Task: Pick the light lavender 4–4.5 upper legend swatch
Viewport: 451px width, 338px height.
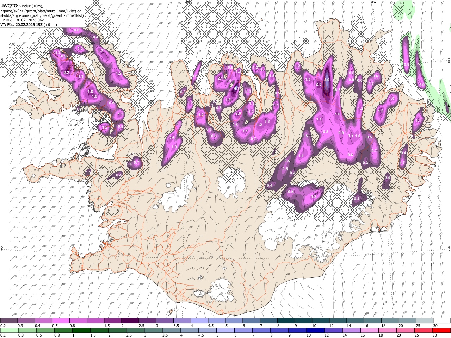Action: click(199, 321)
